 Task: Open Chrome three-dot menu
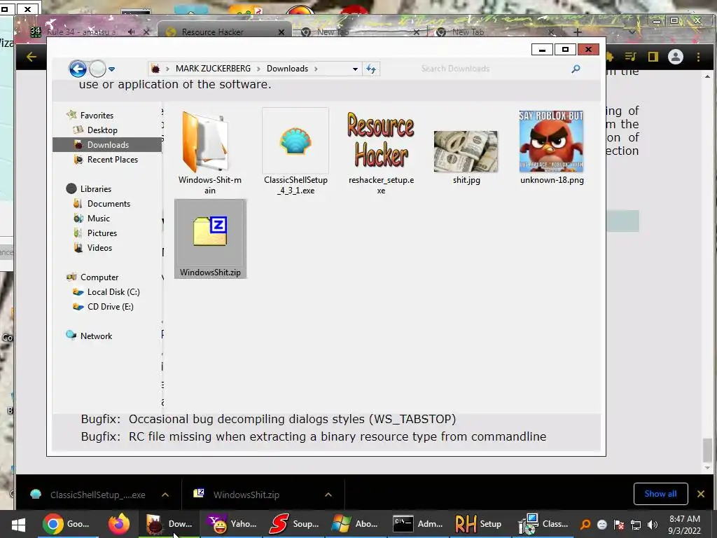pos(698,57)
